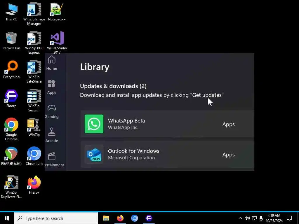The width and height of the screenshot is (299, 224).
Task: Select WinZip PDF Express desktop shortcut
Action: pyautogui.click(x=34, y=43)
